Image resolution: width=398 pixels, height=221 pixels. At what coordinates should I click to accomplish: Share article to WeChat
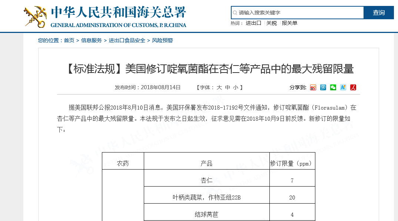click(x=333, y=87)
